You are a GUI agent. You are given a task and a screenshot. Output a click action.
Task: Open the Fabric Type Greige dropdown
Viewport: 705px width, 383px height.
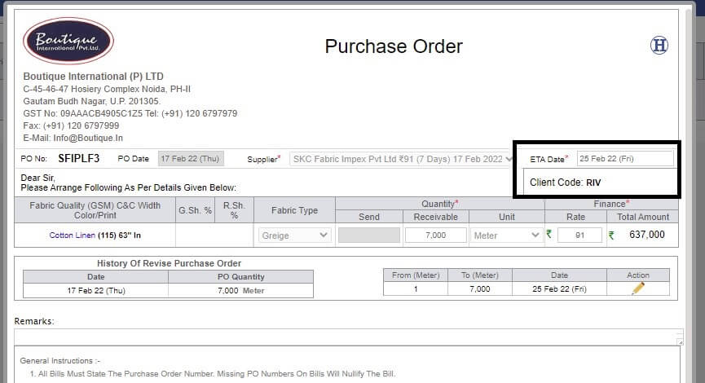[294, 236]
